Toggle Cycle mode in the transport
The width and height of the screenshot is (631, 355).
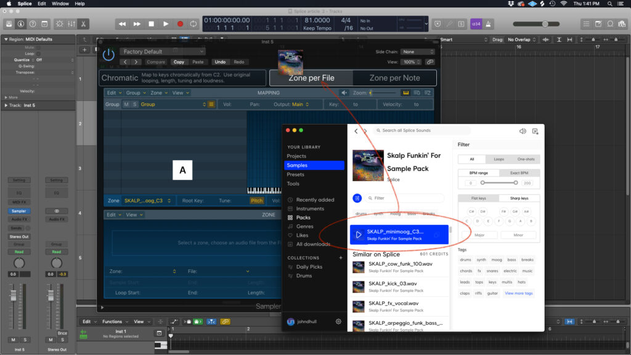193,24
